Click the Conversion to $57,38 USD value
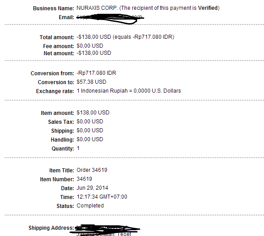The width and height of the screenshot is (264, 236). coord(91,82)
